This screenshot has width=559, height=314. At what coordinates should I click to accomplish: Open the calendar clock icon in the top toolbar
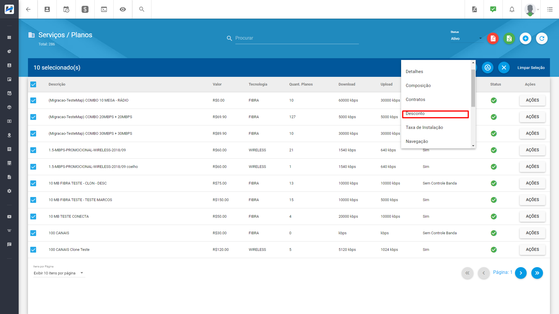point(66,9)
